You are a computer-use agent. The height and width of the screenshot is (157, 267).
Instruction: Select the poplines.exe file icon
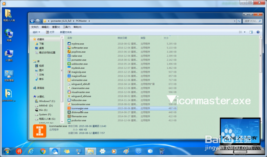69,52
